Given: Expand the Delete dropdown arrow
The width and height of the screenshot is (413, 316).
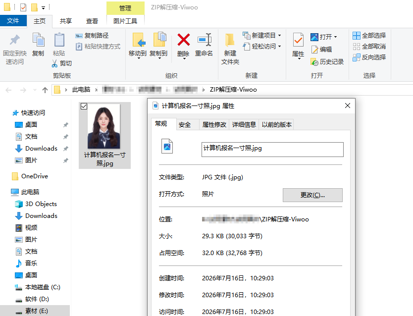Looking at the screenshot, I should coord(184,58).
